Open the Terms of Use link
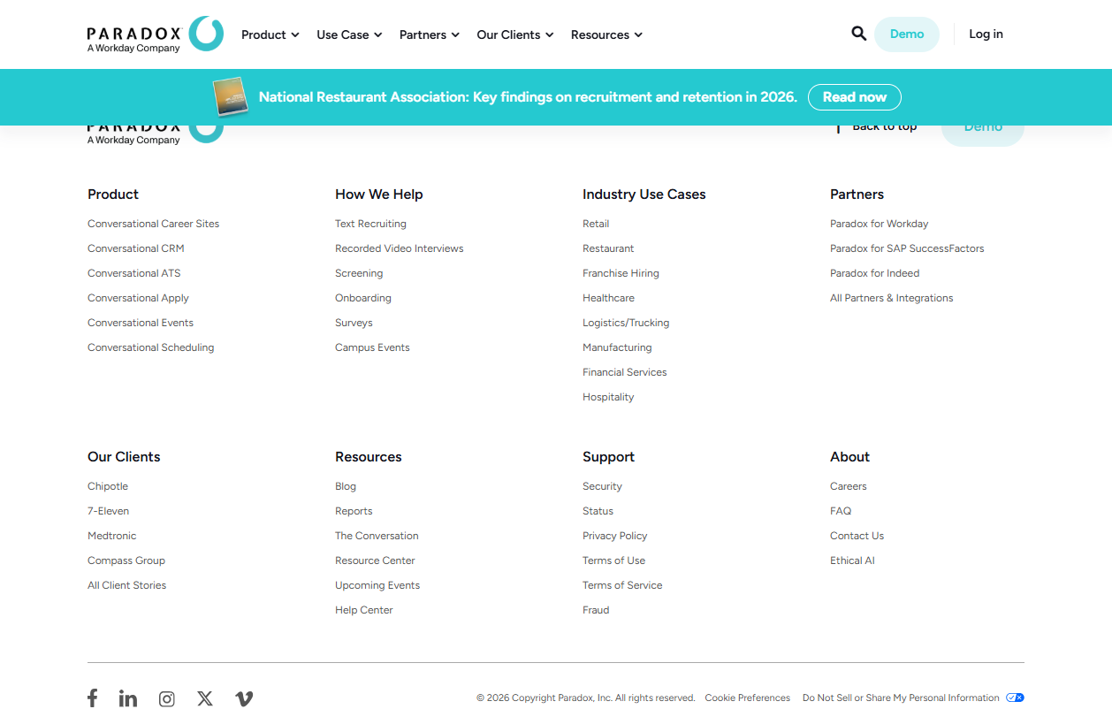The image size is (1112, 709). click(613, 560)
